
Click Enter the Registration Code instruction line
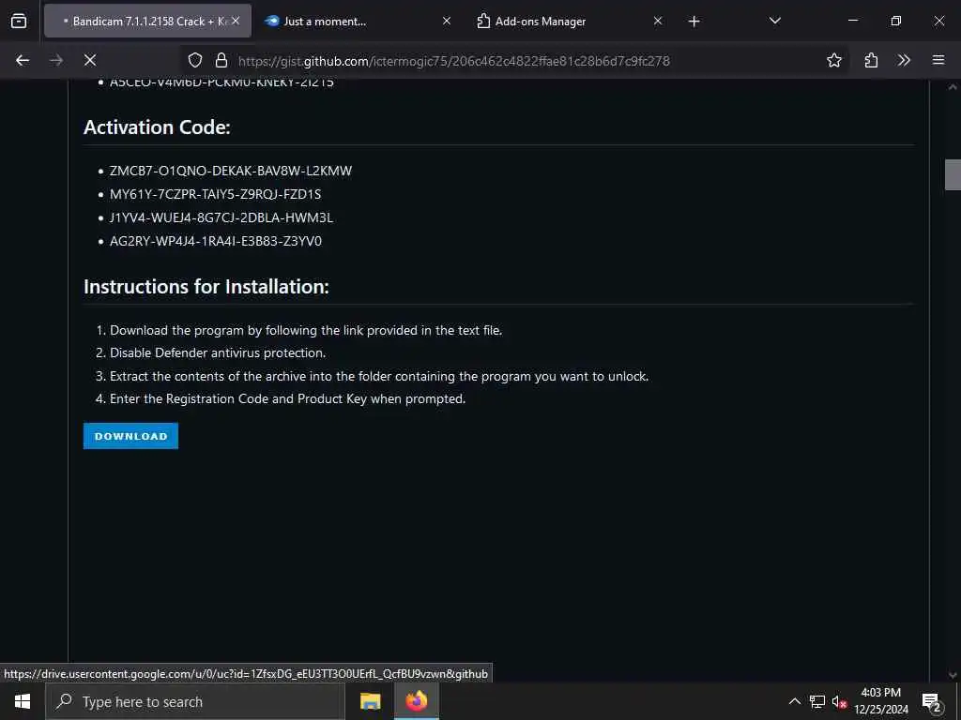point(287,398)
